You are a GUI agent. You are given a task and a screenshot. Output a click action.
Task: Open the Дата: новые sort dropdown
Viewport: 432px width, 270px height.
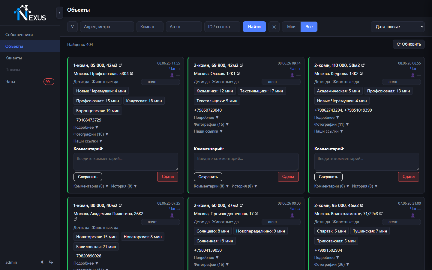pos(398,27)
